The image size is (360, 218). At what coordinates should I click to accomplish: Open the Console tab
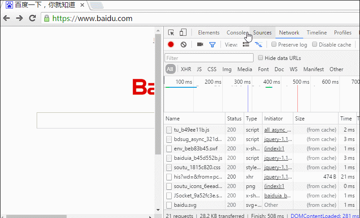tap(236, 33)
